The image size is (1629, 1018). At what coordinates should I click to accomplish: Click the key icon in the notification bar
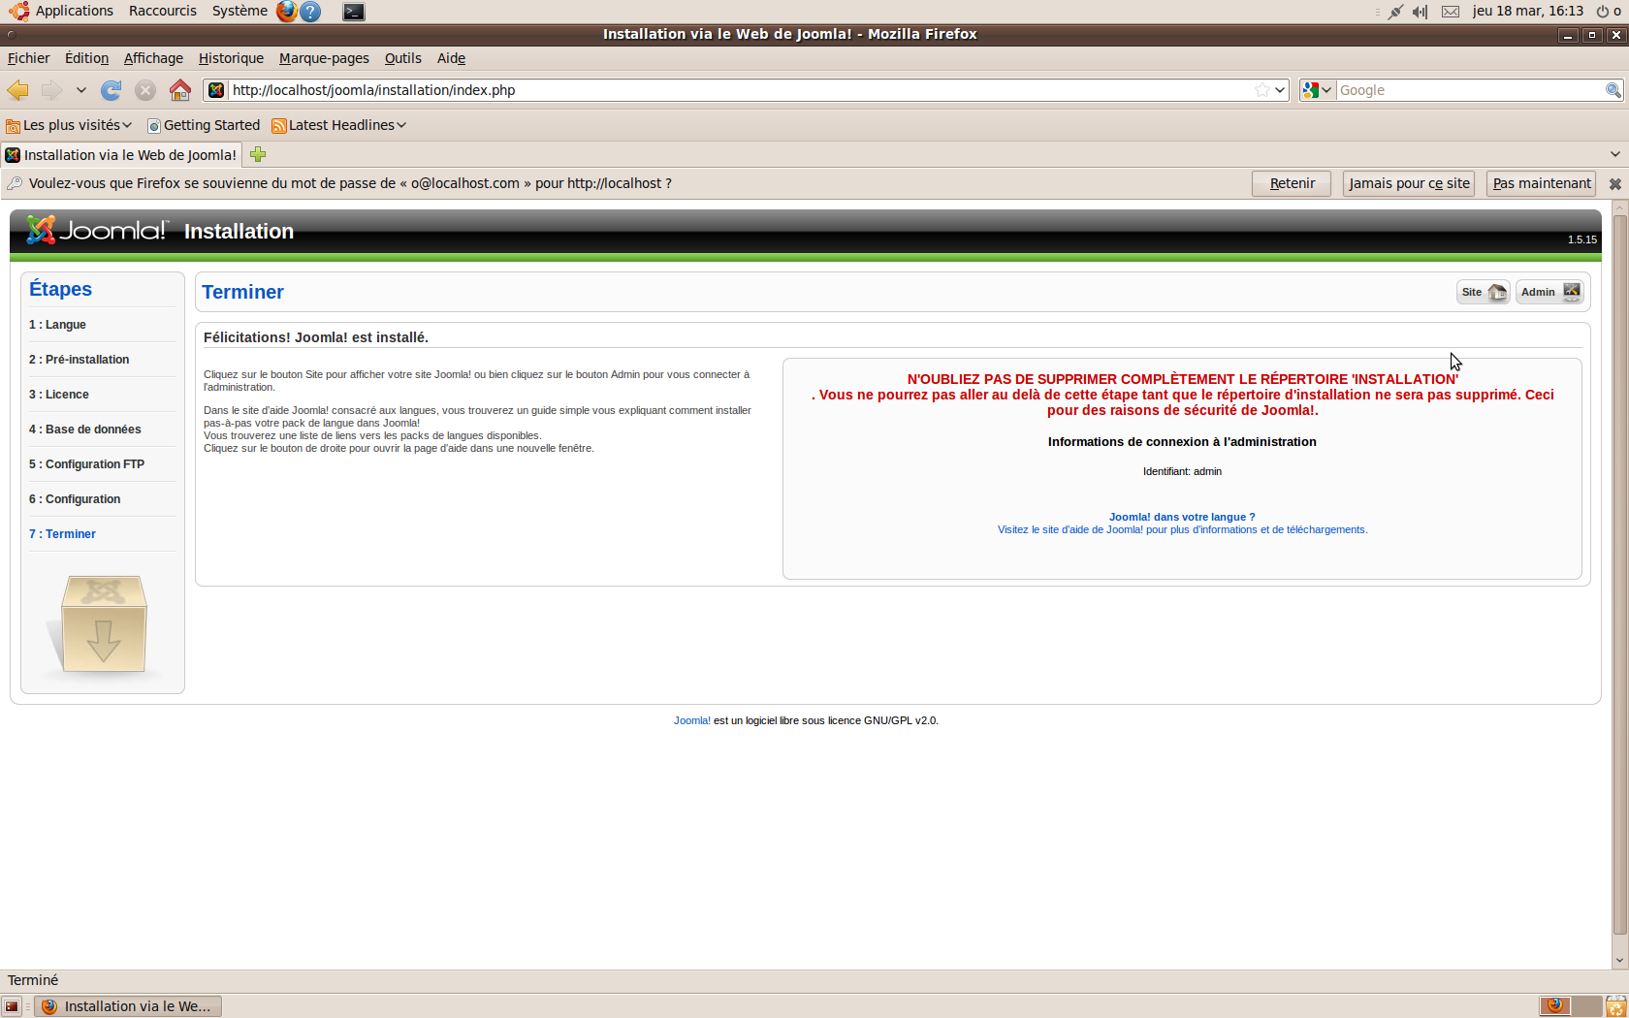click(15, 183)
